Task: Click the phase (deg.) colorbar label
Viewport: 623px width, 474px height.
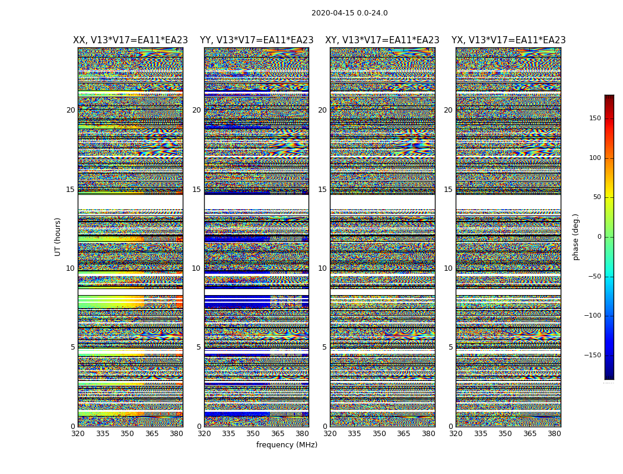Action: [576, 237]
